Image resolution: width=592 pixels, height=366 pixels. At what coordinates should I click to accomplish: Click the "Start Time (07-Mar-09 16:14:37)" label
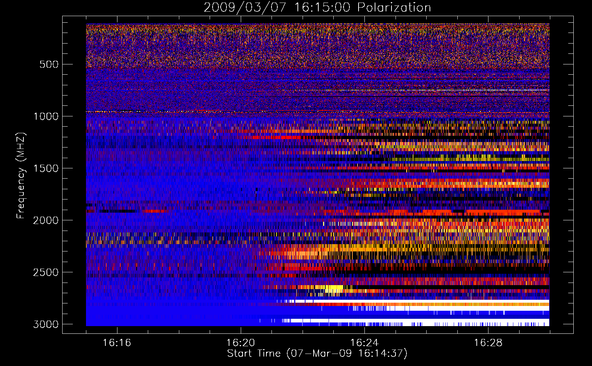pyautogui.click(x=317, y=354)
